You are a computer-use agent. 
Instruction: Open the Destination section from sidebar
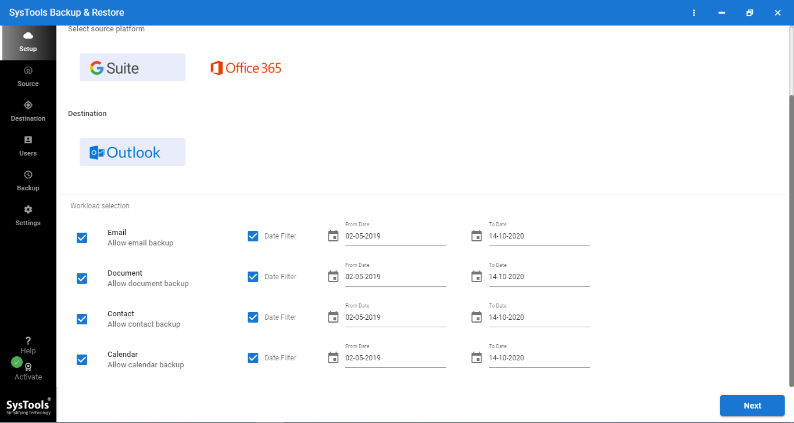click(28, 110)
